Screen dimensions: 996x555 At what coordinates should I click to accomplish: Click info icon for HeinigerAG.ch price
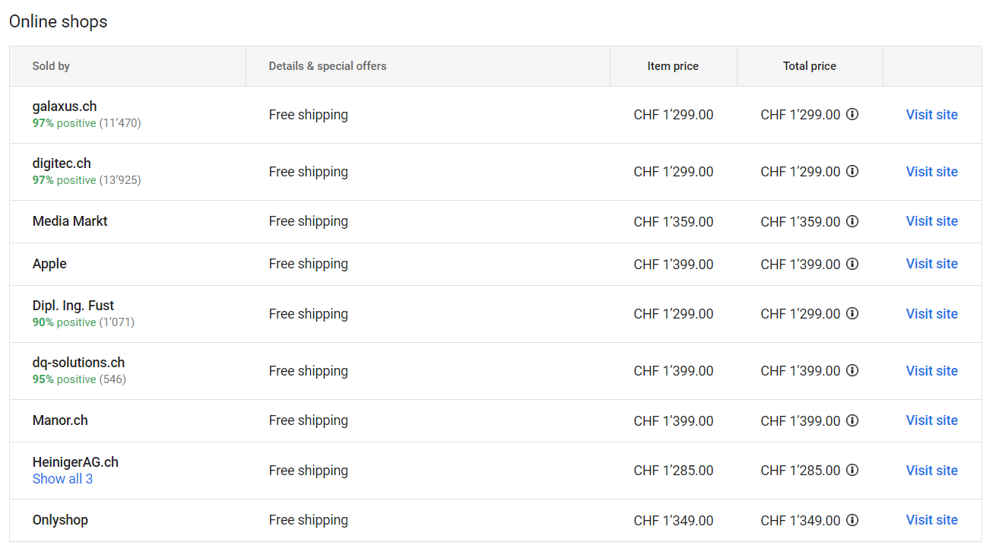(x=852, y=471)
